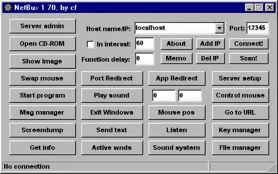278x174 pixels.
Task: Click the Add IP button
Action: coord(210,44)
